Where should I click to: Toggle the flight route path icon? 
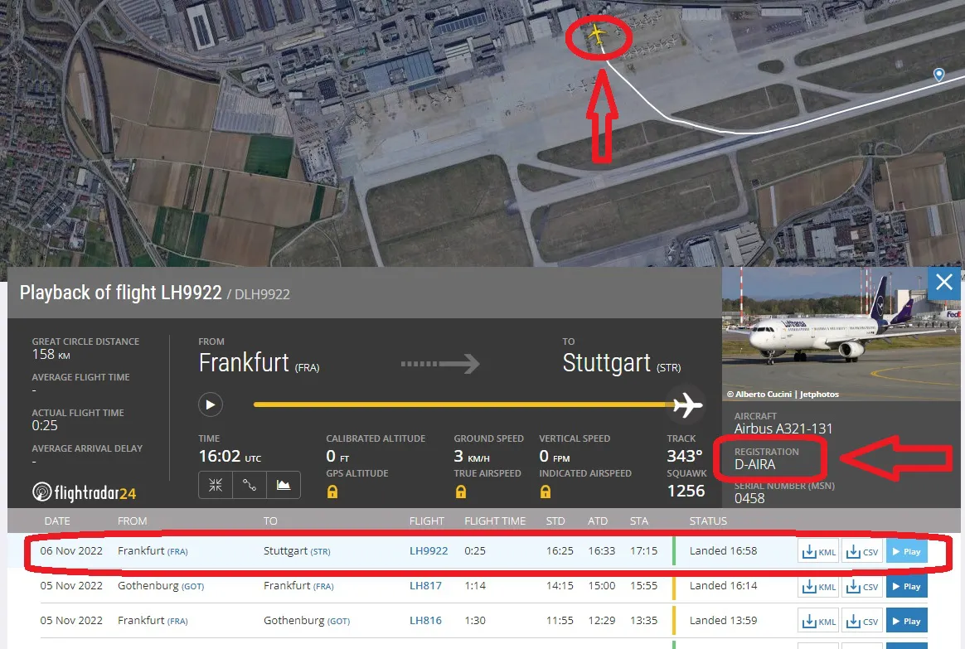[250, 486]
